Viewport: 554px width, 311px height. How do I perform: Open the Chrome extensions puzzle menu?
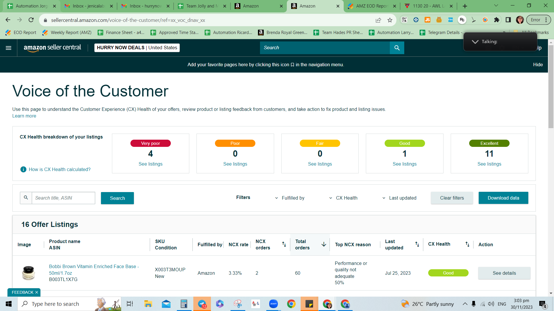(x=497, y=20)
